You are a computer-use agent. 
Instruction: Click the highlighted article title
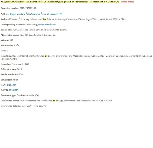60,2
